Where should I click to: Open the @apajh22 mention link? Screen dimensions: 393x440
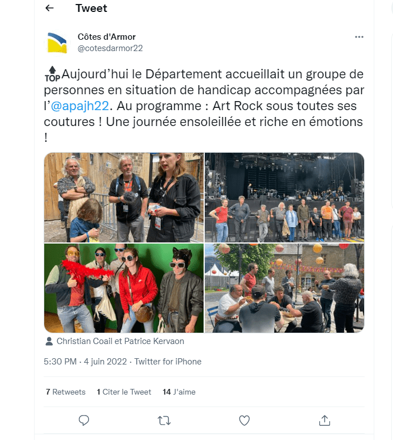80,106
